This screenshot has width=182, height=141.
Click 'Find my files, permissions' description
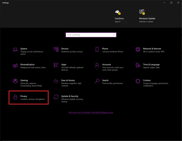[112, 83]
